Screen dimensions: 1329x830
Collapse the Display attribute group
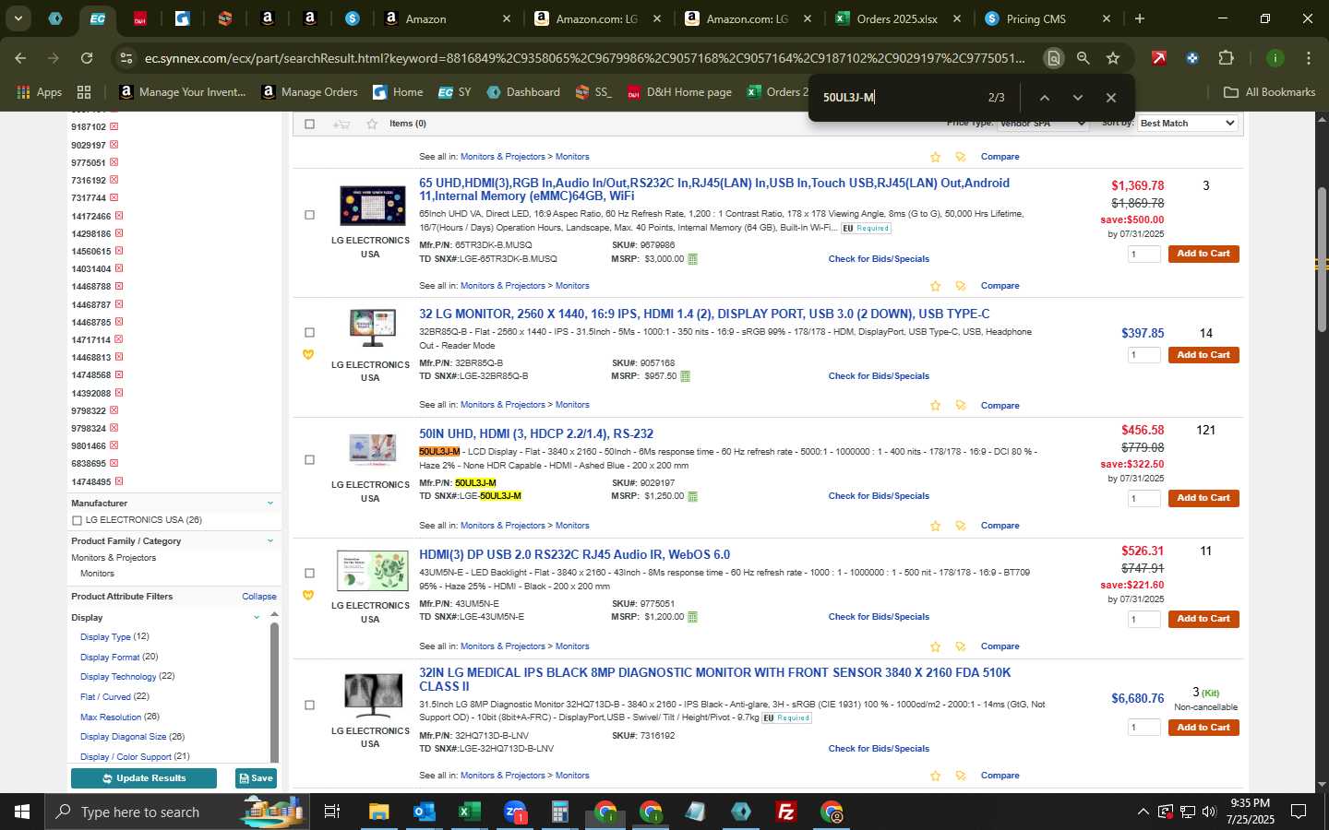click(257, 618)
